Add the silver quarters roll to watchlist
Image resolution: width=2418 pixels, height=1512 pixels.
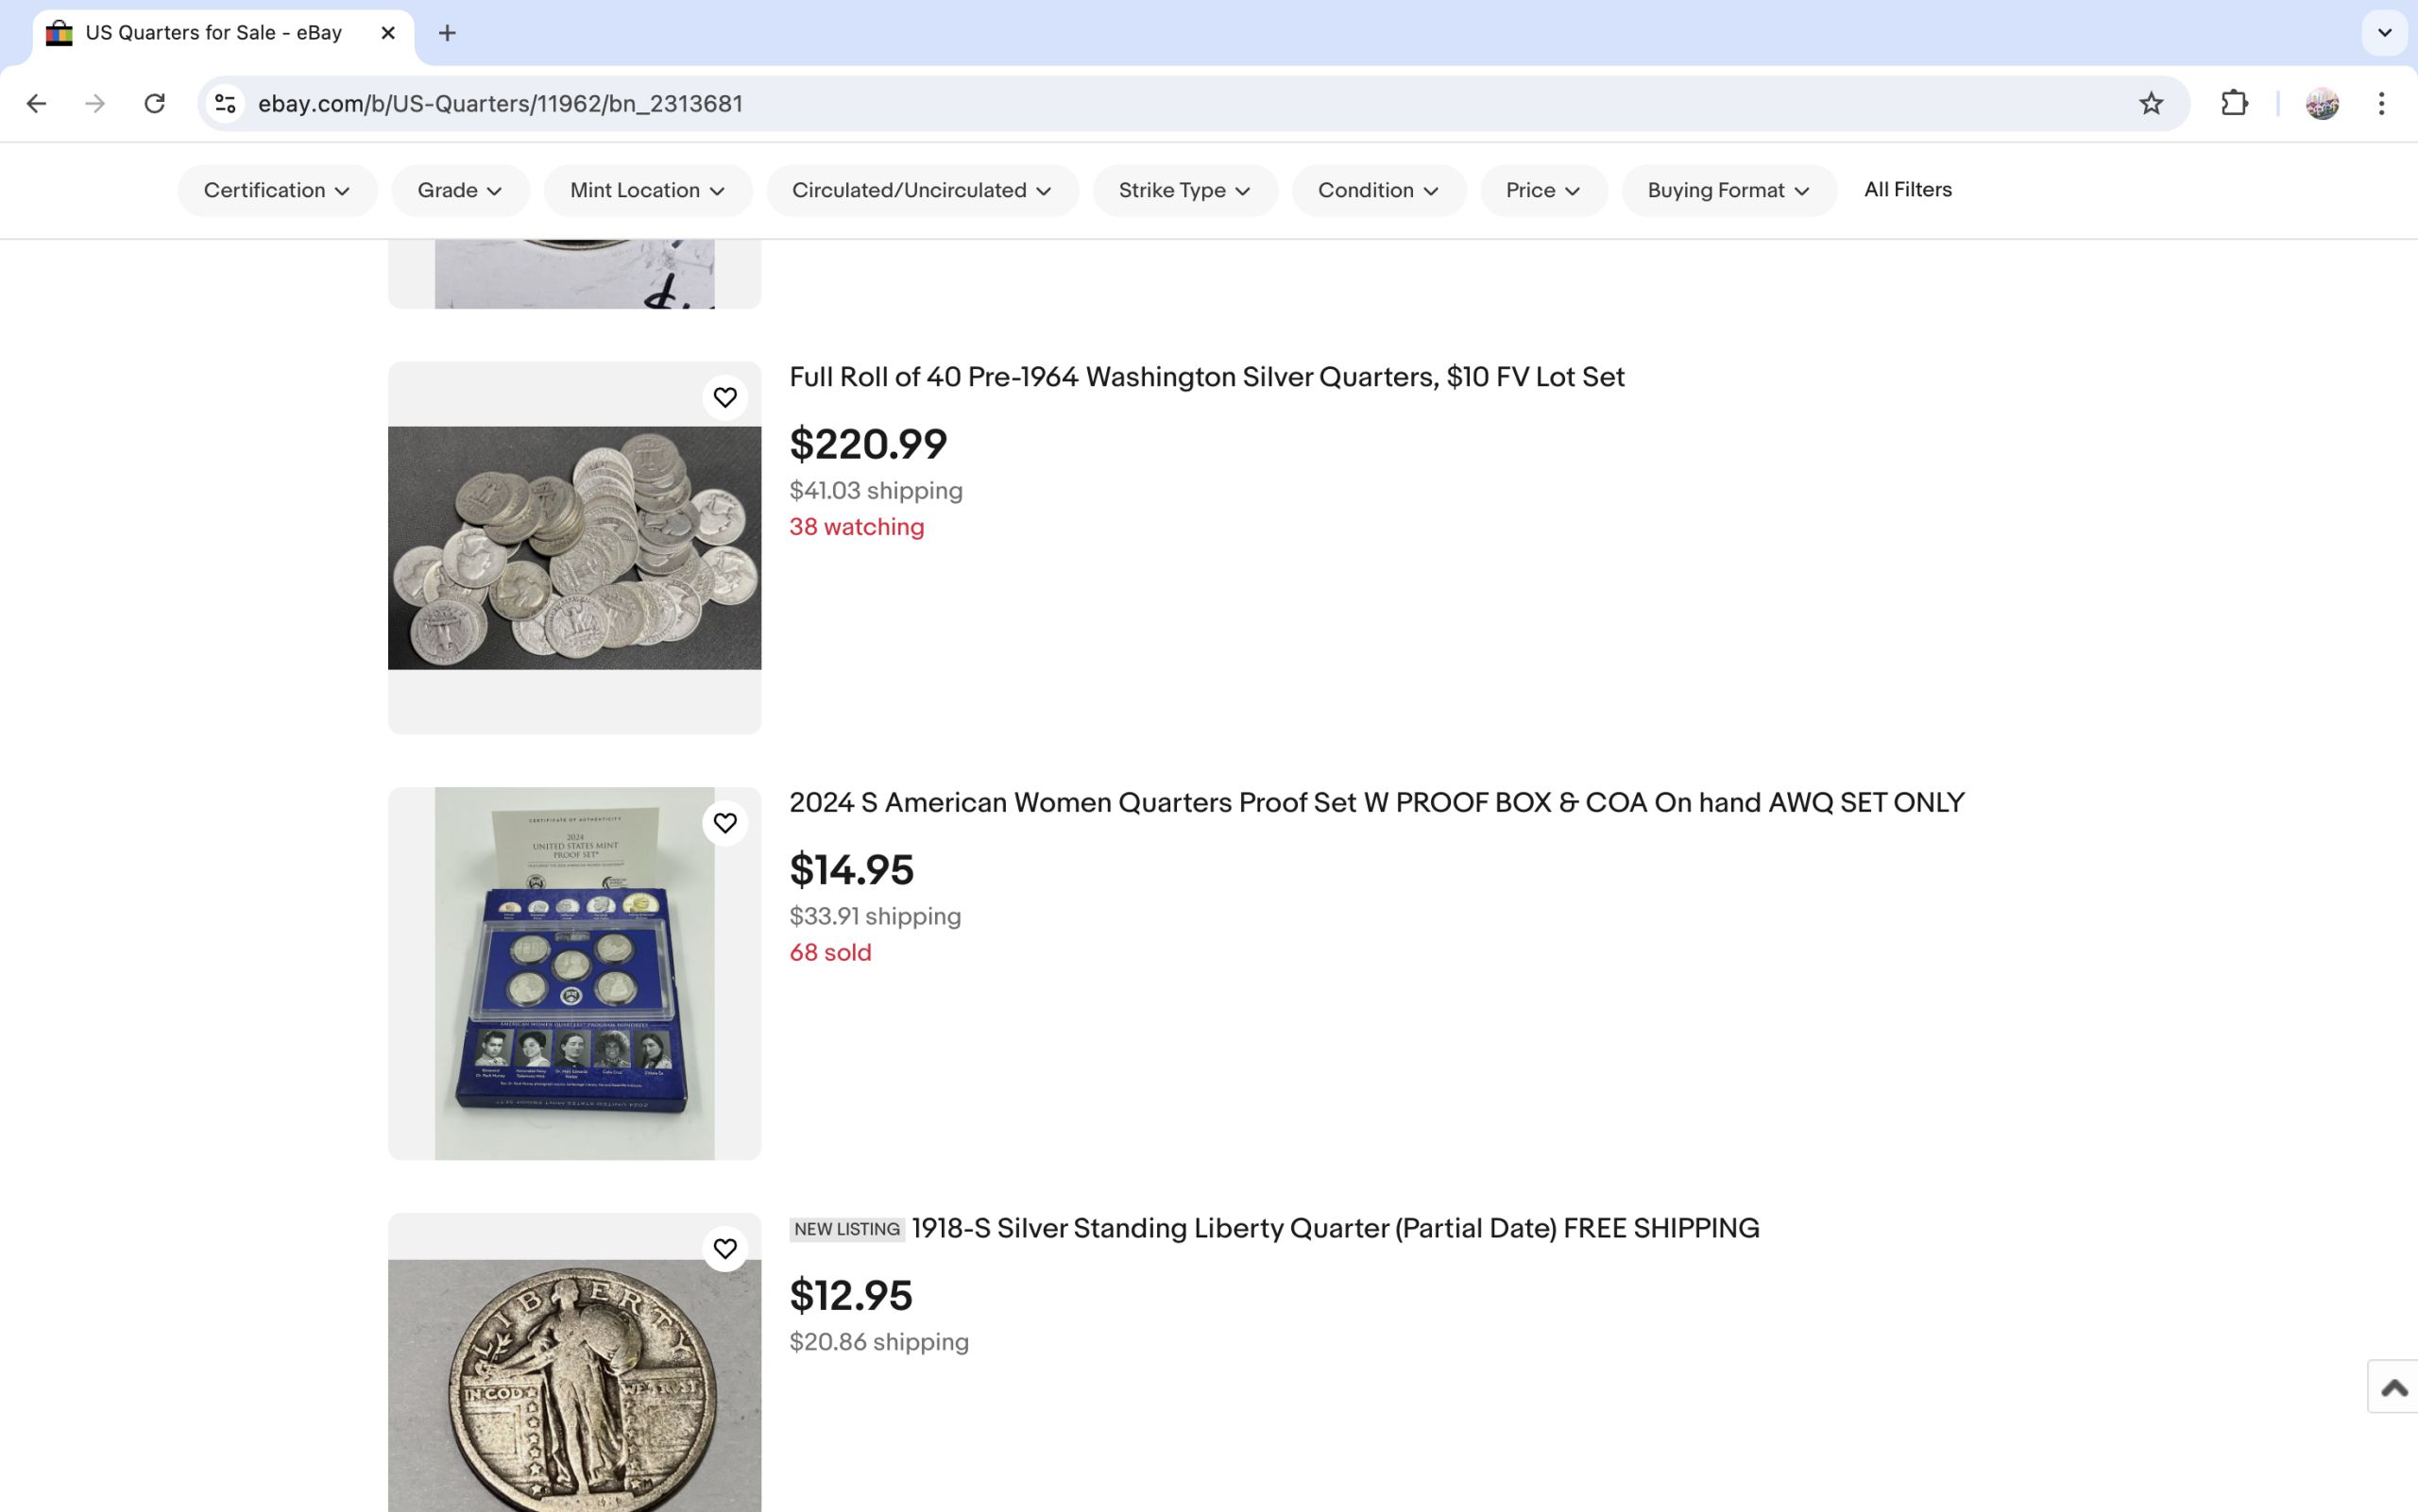coord(724,398)
